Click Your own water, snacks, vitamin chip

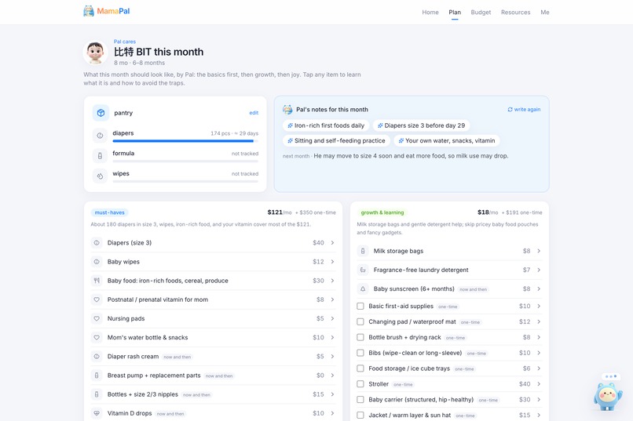(447, 140)
